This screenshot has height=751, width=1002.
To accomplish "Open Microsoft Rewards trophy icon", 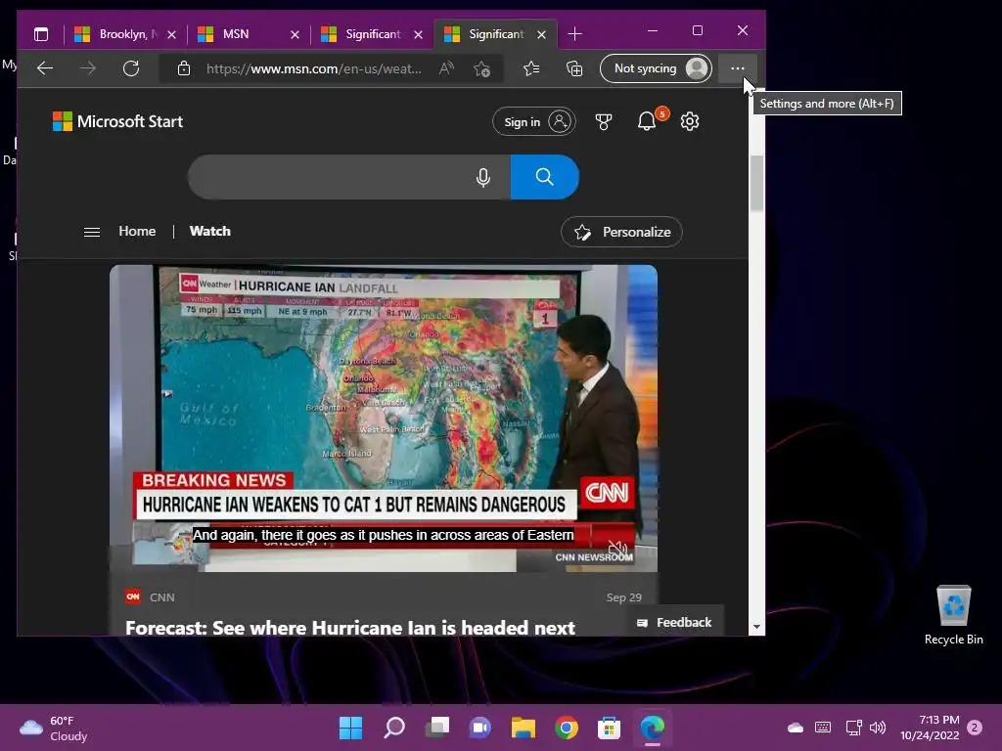I will click(x=603, y=121).
